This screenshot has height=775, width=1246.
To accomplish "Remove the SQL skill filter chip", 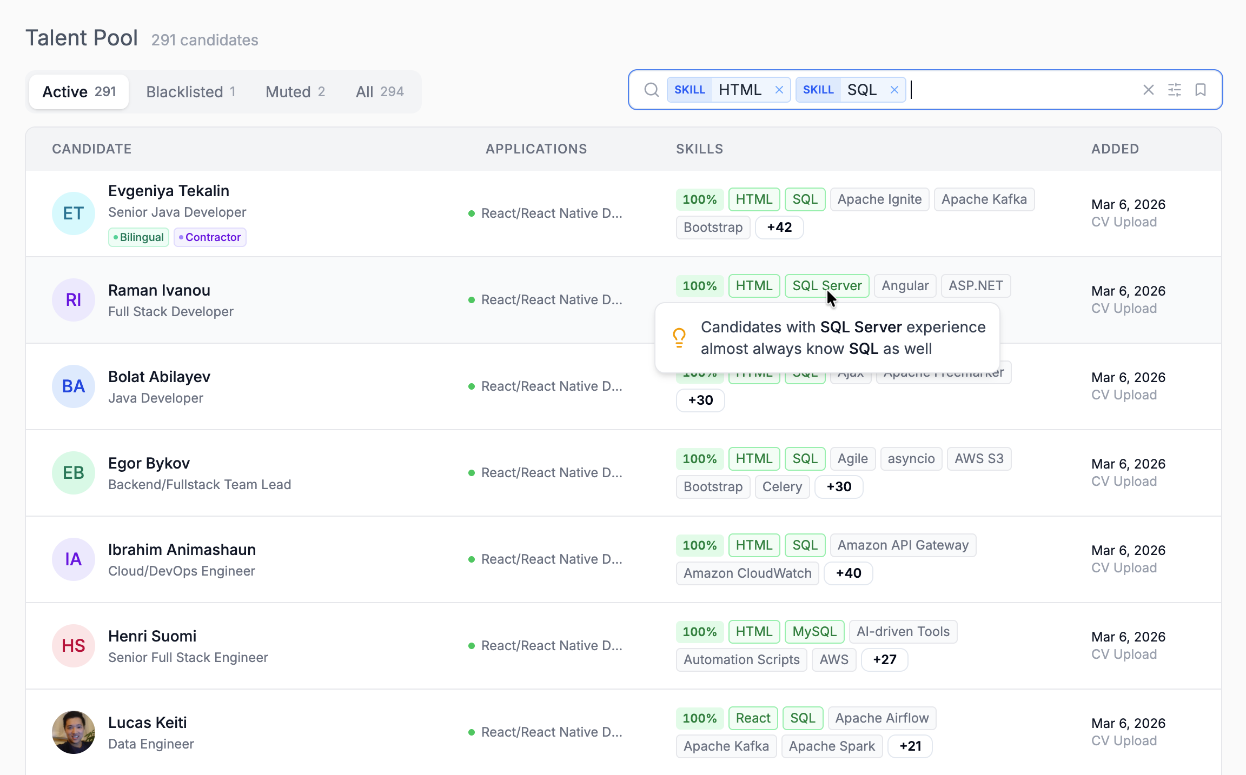I will [x=894, y=90].
